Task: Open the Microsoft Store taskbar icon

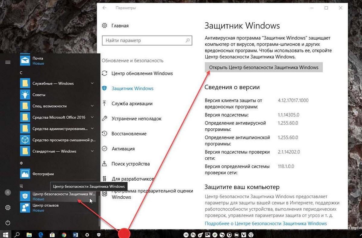Action: click(x=52, y=234)
